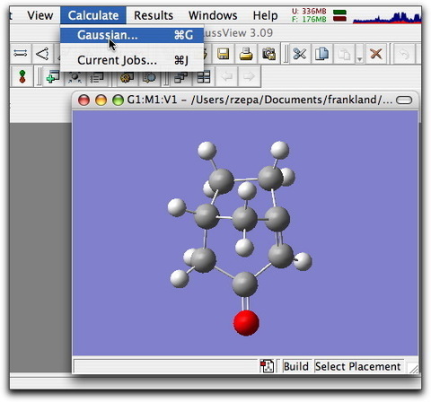431x402 pixels.
Task: Select the Modify Angle tool icon
Action: click(x=42, y=54)
